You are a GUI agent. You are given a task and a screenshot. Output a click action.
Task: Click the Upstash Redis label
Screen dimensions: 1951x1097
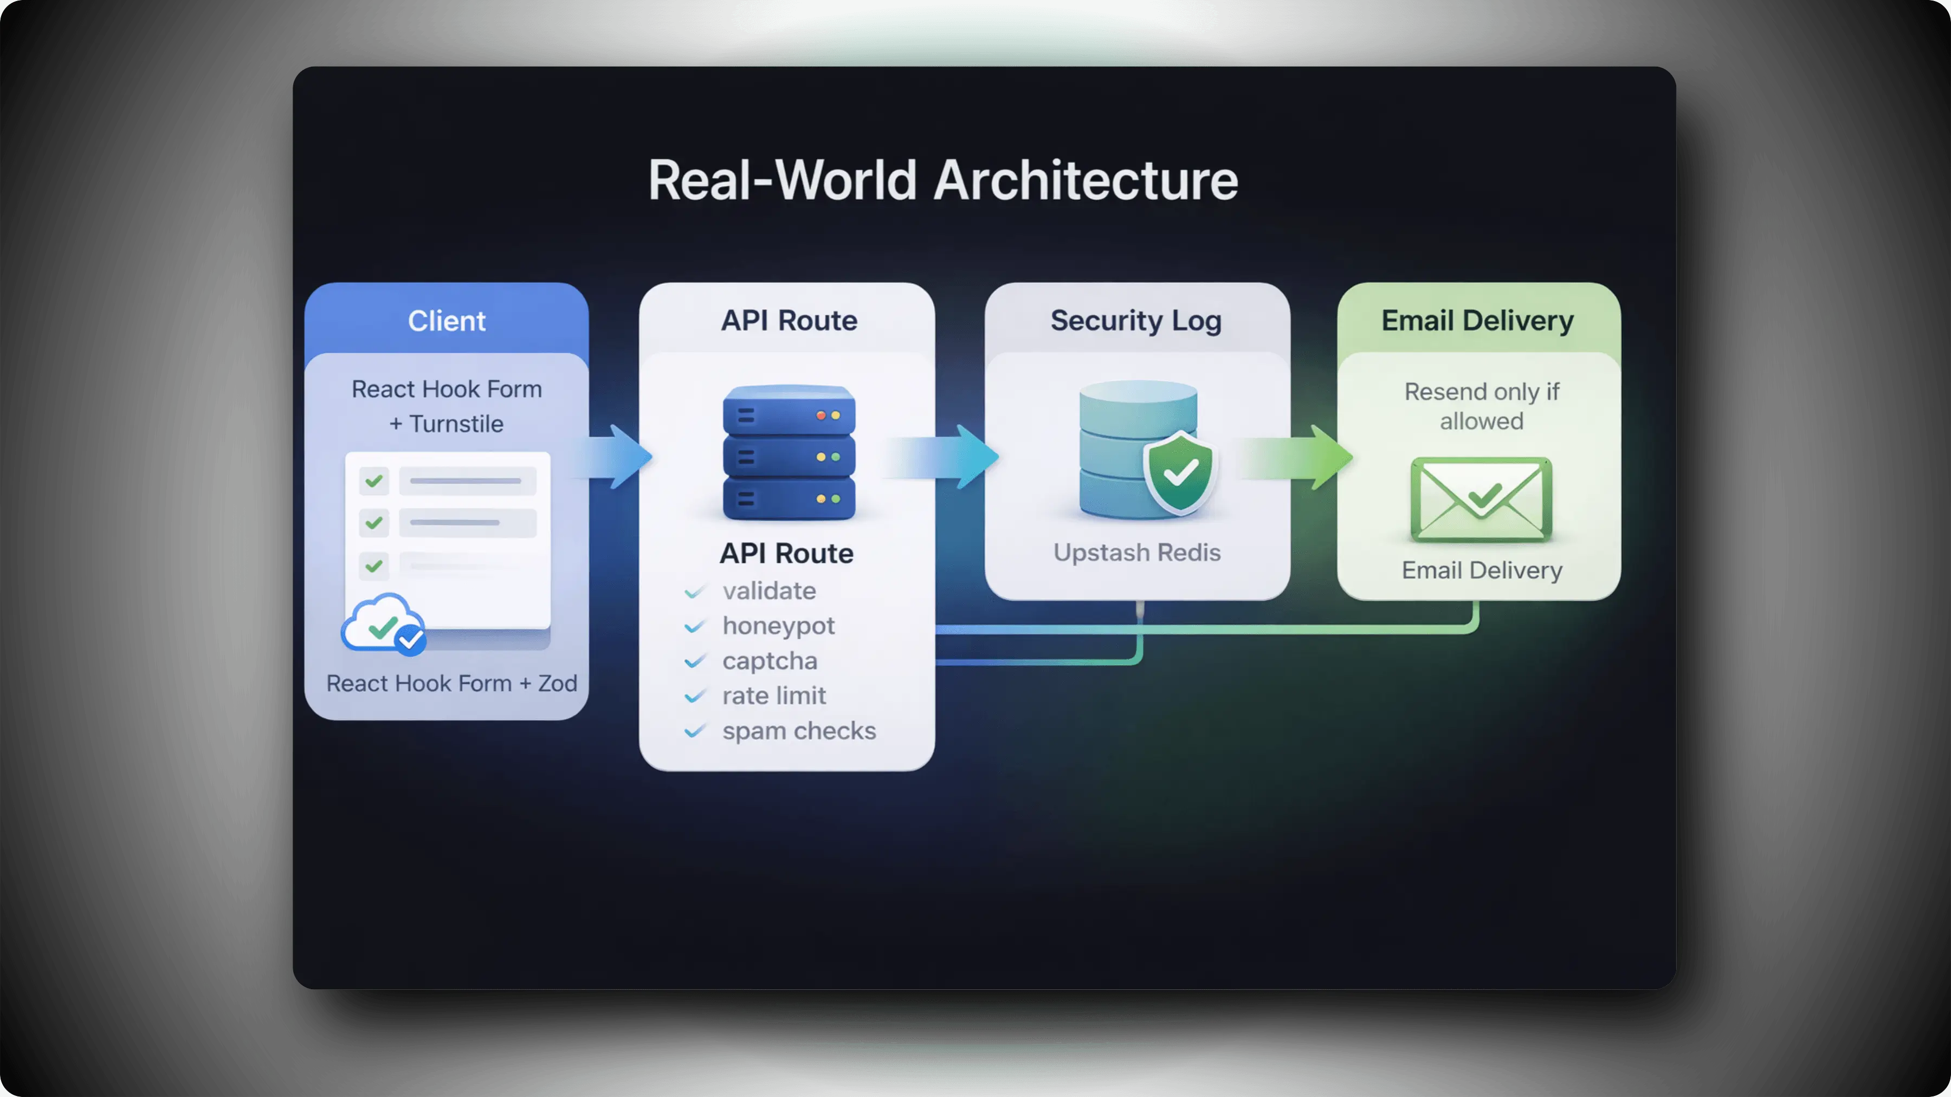[1136, 553]
